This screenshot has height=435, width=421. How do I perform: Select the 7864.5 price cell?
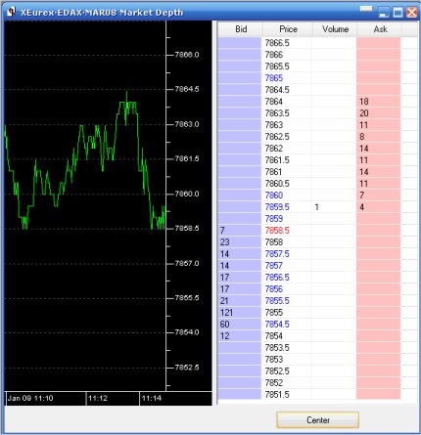[x=286, y=90]
